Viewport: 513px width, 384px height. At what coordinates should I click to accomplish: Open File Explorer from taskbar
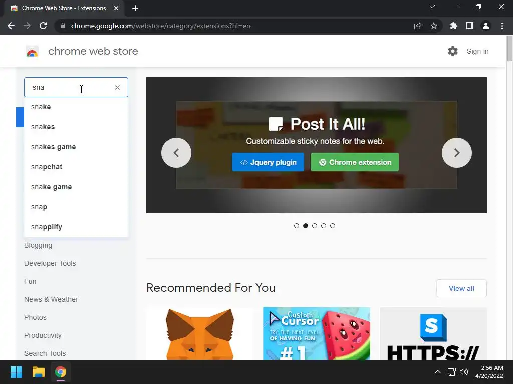pyautogui.click(x=38, y=372)
